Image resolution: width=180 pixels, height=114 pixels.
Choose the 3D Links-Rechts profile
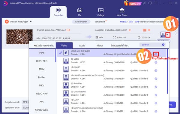[112, 93]
